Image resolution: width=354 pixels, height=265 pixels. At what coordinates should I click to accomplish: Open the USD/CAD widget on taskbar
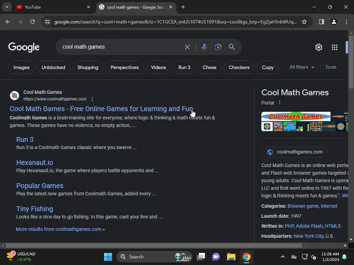(x=21, y=257)
